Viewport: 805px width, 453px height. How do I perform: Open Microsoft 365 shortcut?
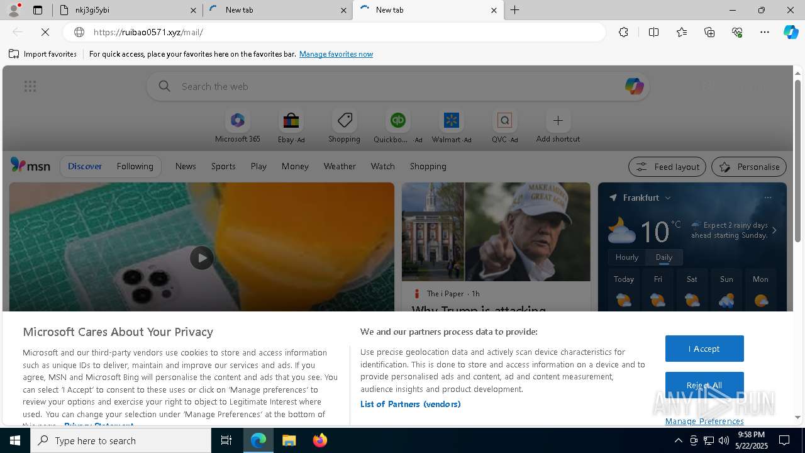click(x=237, y=126)
